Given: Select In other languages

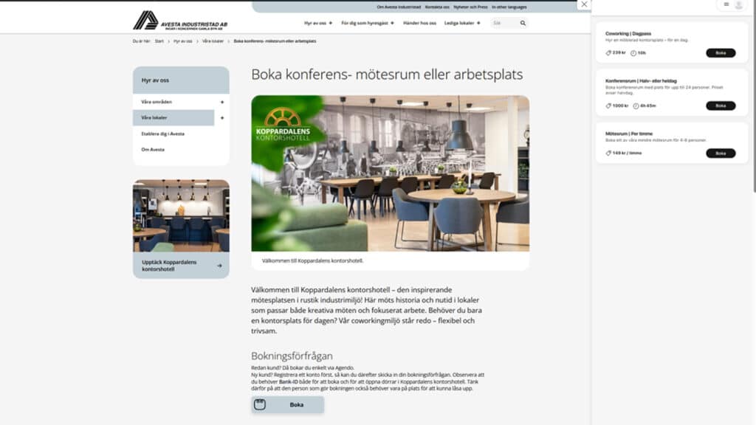Looking at the screenshot, I should pyautogui.click(x=509, y=7).
